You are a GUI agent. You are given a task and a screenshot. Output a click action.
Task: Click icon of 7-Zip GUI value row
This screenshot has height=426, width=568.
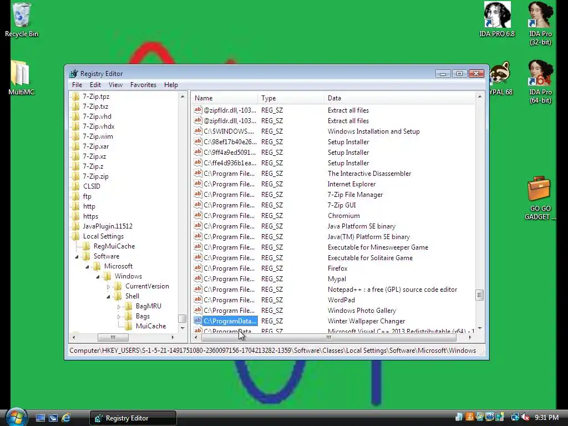pyautogui.click(x=198, y=205)
